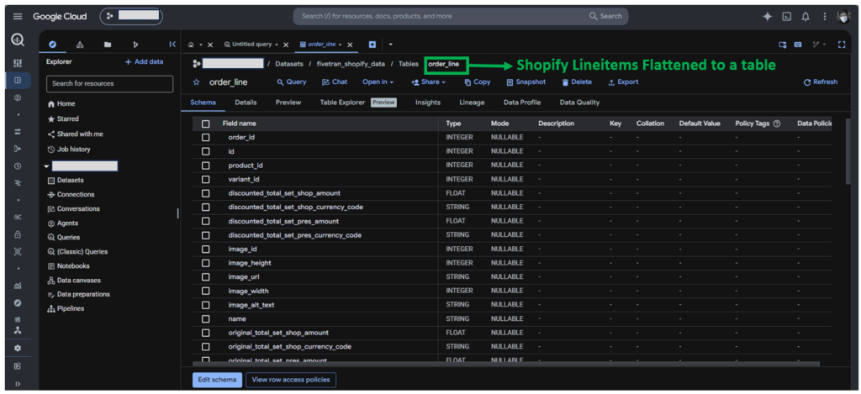
Task: Click the Edit schema button
Action: coord(217,380)
